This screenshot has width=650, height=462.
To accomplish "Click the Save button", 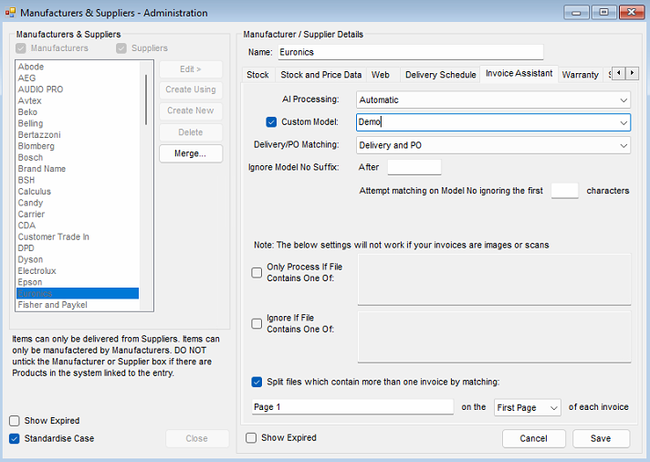I will pyautogui.click(x=601, y=439).
